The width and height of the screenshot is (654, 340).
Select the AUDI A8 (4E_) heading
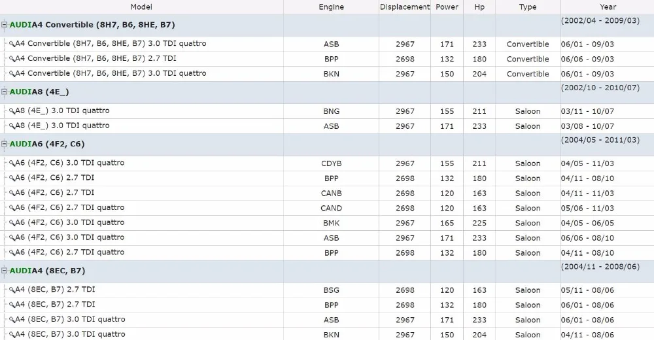pyautogui.click(x=39, y=92)
